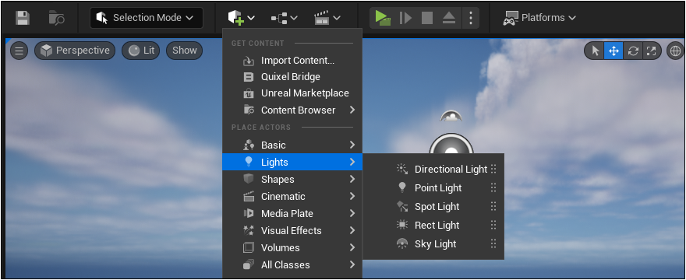Viewport: 686px width, 280px height.
Task: Change the Lit view mode
Action: (x=141, y=51)
